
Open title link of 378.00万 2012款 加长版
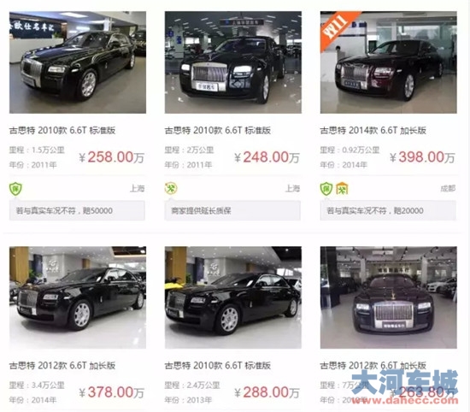[x=62, y=366]
